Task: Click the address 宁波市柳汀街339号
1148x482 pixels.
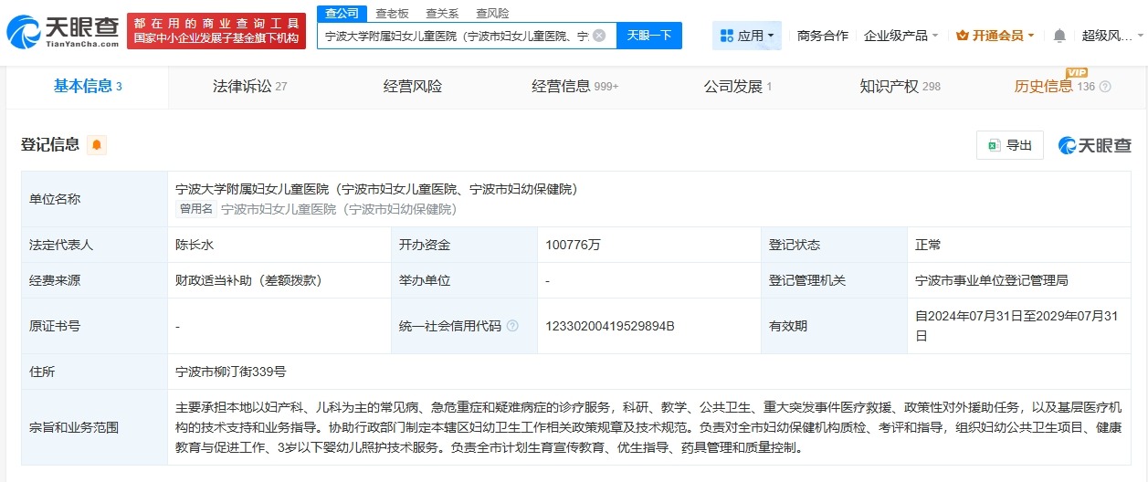Action: [x=231, y=372]
